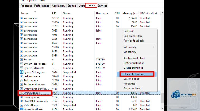Click the System Idle Process icon
The width and height of the screenshot is (200, 111).
(x=22, y=64)
